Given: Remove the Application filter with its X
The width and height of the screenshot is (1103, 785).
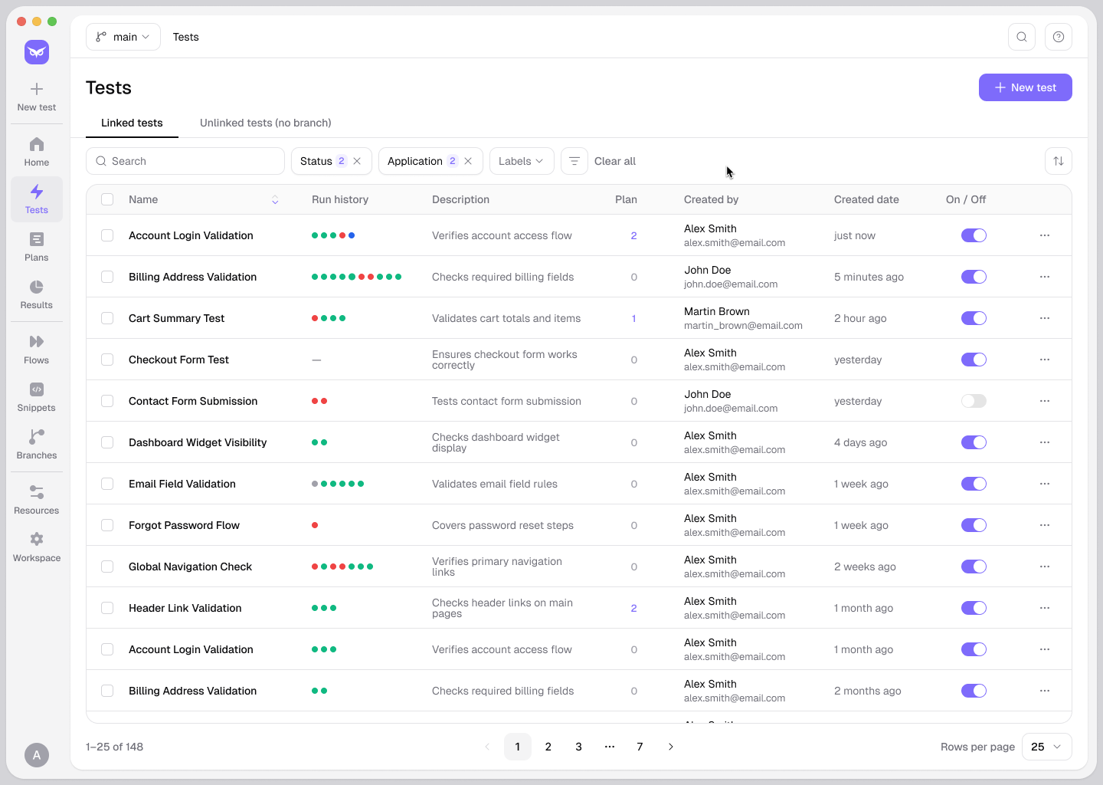Looking at the screenshot, I should coord(468,161).
